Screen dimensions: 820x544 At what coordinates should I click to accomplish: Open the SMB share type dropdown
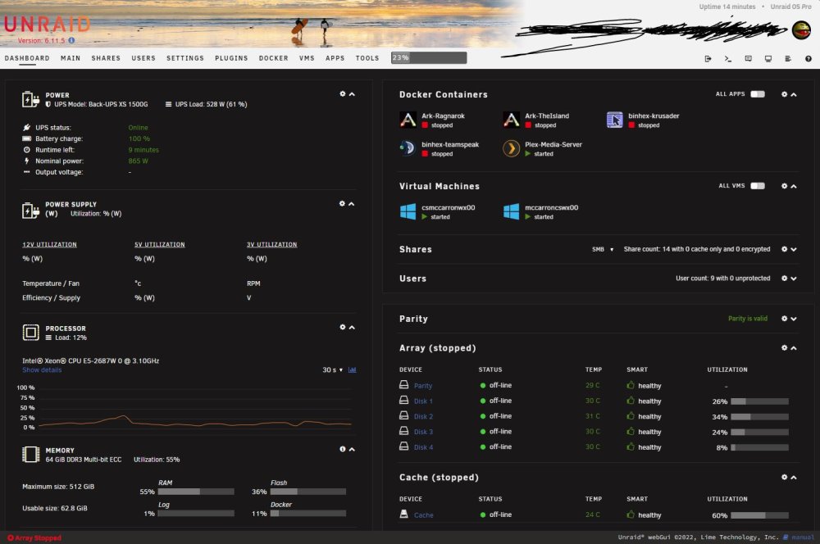pyautogui.click(x=603, y=249)
